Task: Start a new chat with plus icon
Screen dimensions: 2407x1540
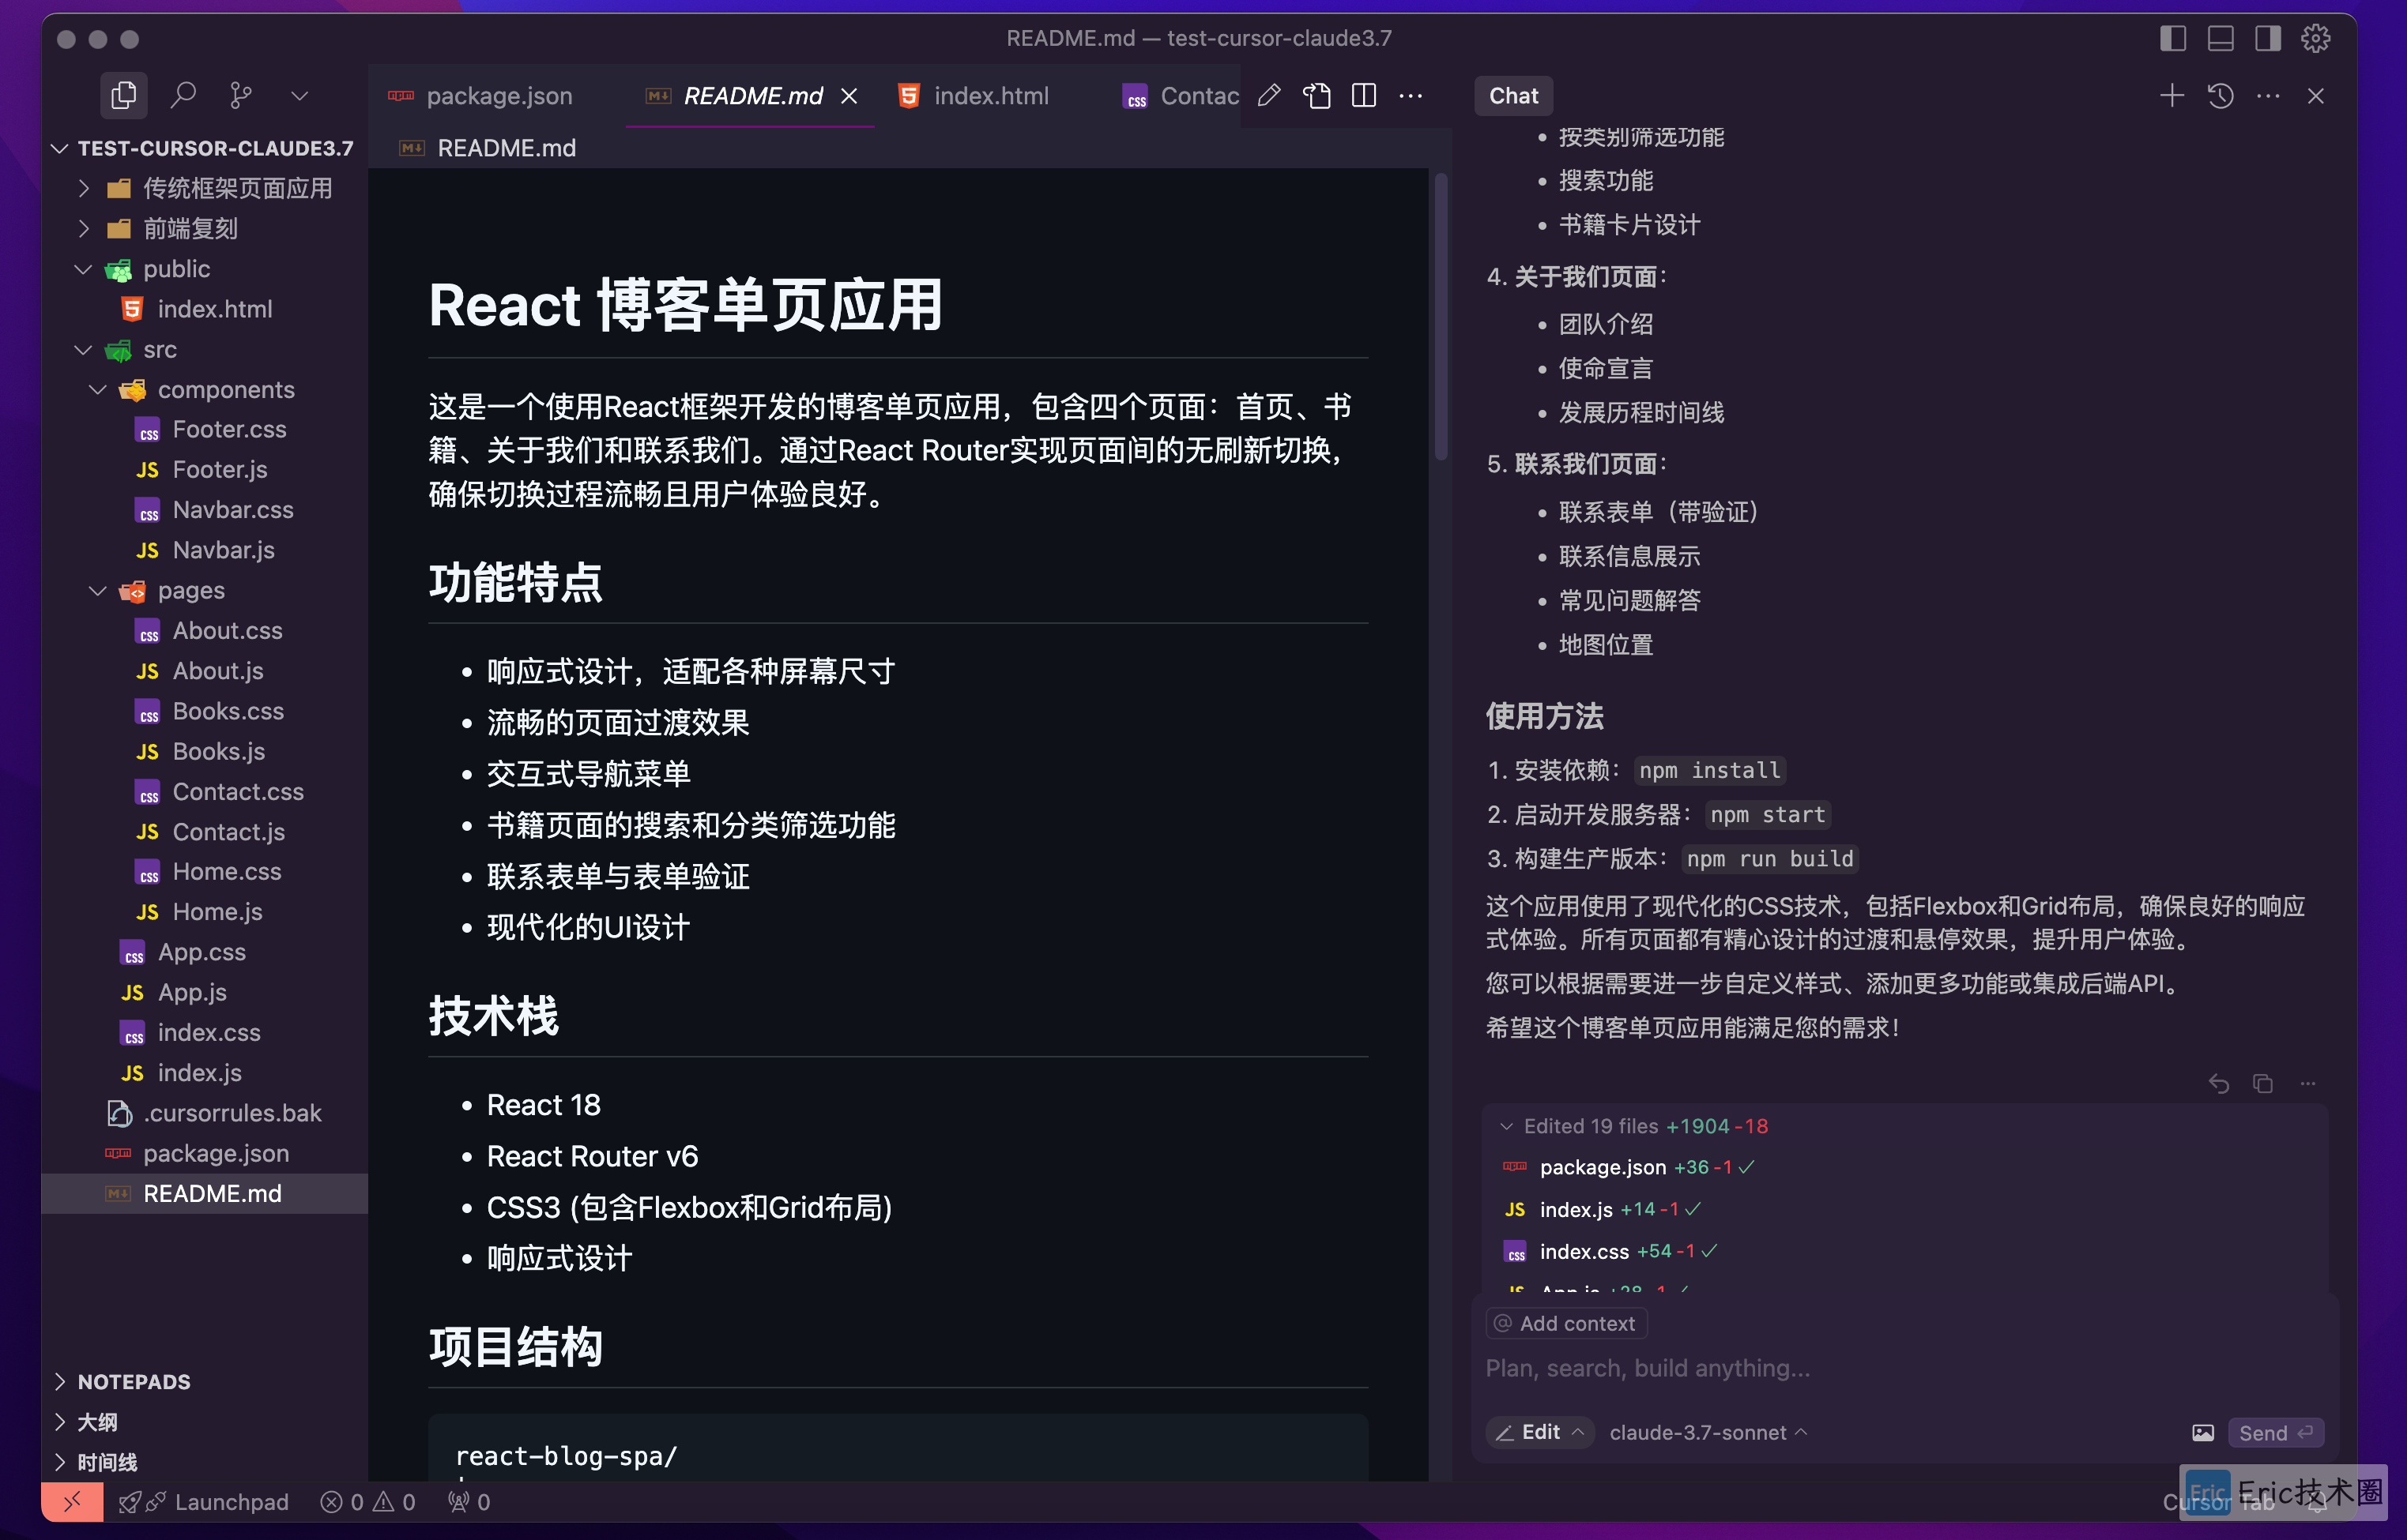Action: point(2172,96)
